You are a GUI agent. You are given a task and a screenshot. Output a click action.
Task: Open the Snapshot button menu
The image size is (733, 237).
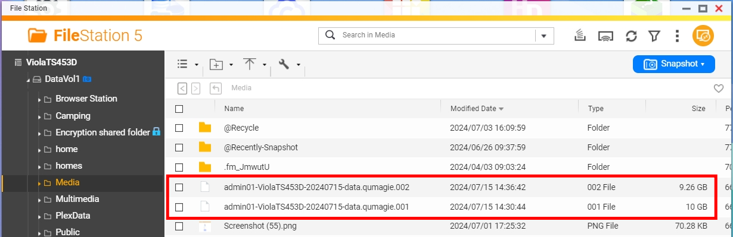[673, 64]
